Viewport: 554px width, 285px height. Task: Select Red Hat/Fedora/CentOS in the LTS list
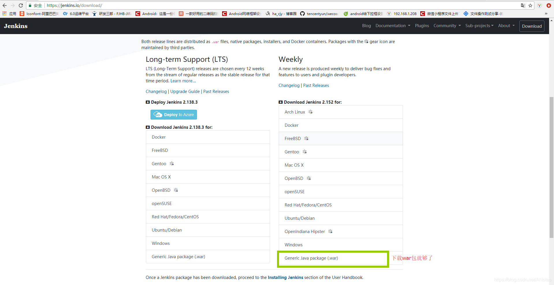(x=208, y=217)
